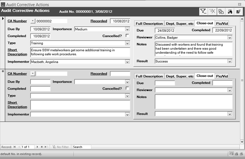Click new record selector asterisk

point(3,71)
